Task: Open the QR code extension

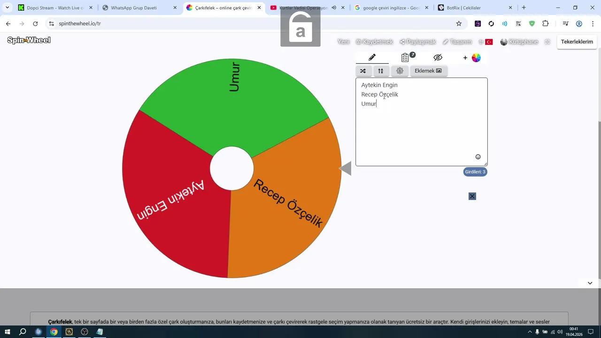Action: click(x=518, y=23)
